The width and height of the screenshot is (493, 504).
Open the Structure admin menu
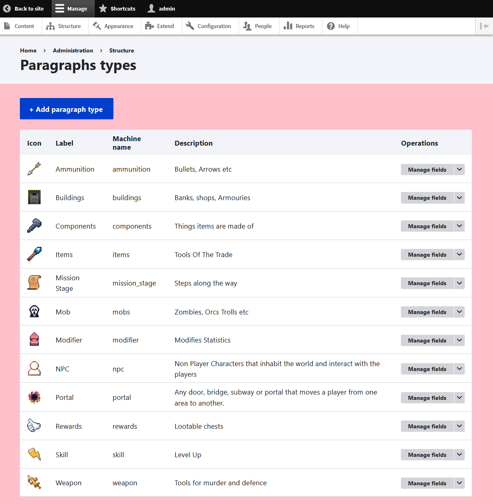tap(64, 26)
